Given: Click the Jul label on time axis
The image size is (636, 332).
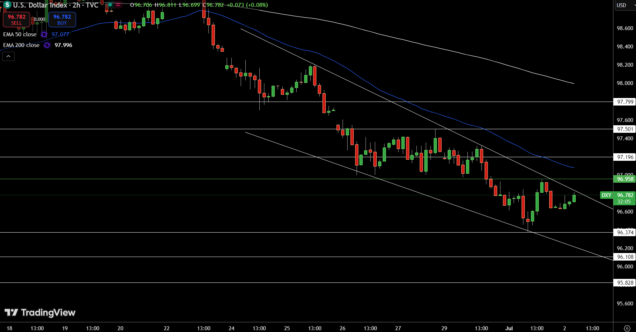Looking at the screenshot, I should click(509, 328).
